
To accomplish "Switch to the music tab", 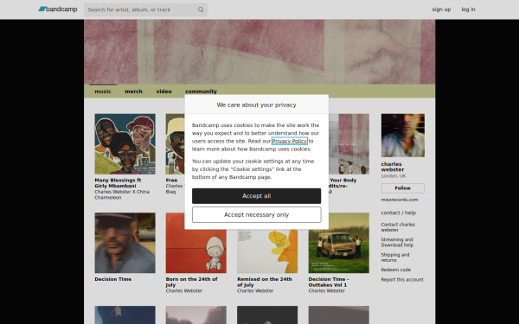I will pos(103,92).
